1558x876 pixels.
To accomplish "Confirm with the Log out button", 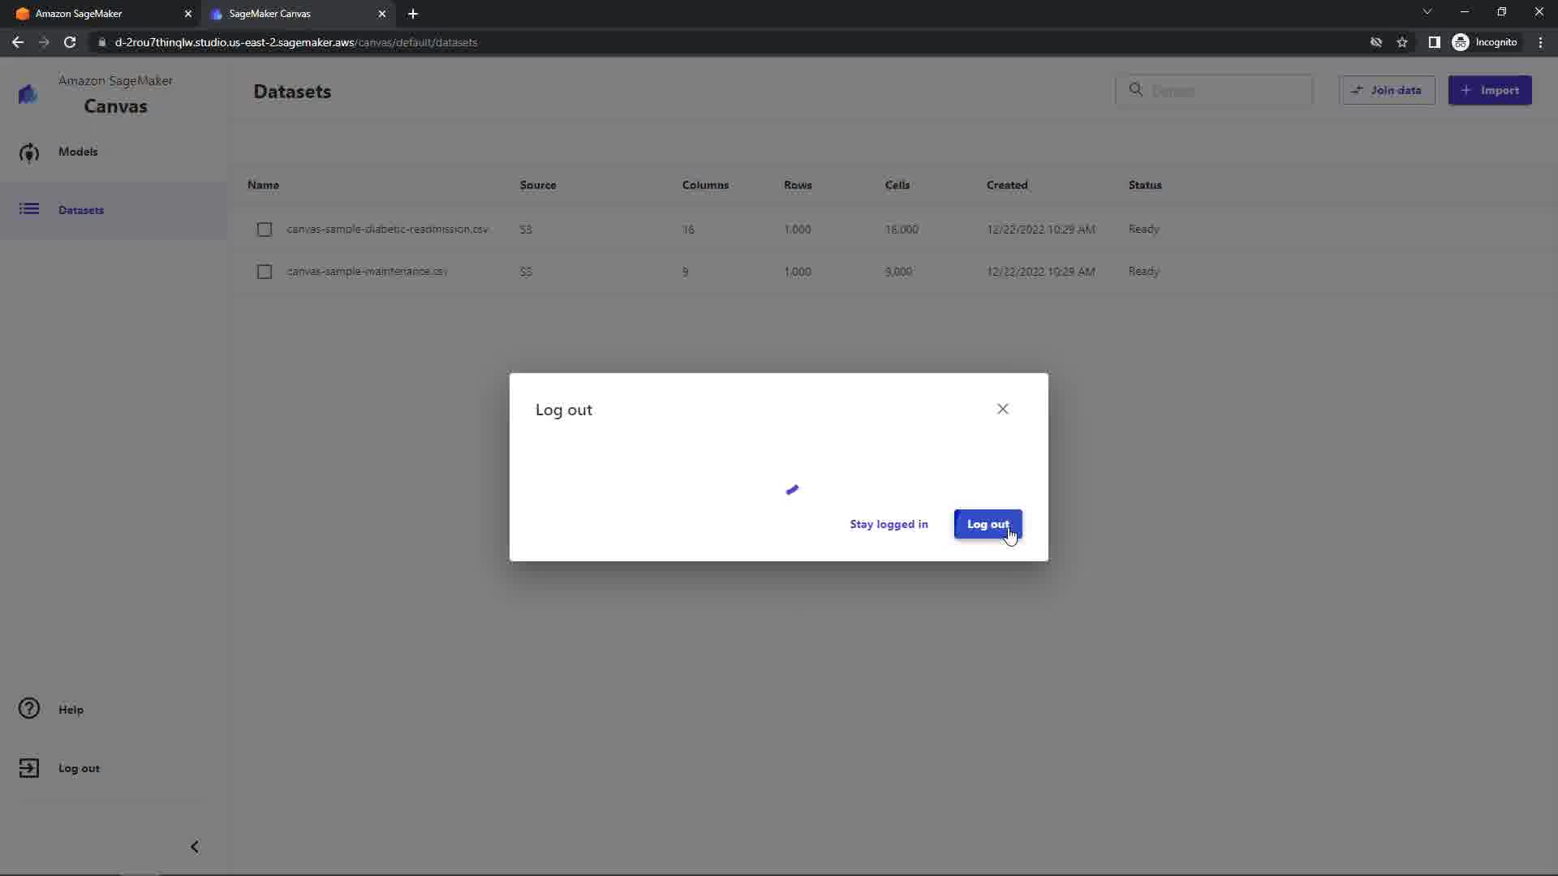I will coord(988,524).
